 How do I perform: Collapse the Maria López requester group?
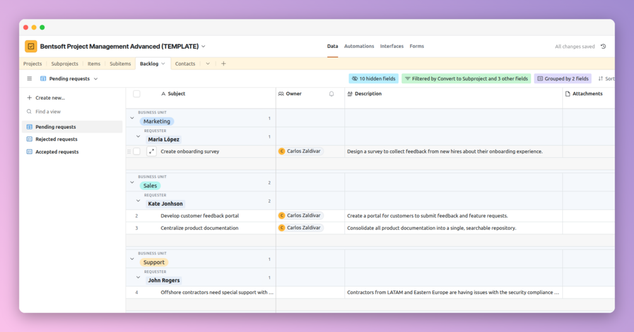click(x=138, y=137)
